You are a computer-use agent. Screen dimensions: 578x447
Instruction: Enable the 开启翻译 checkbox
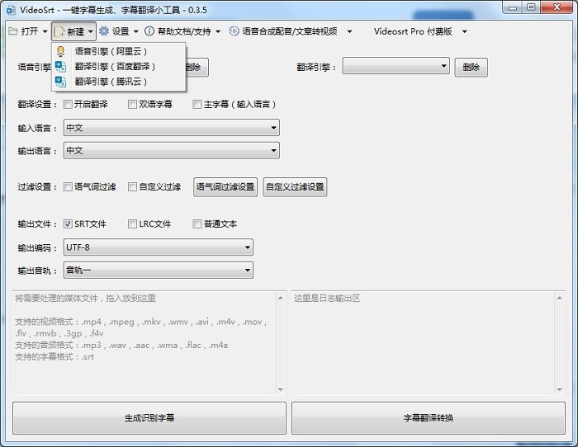(x=68, y=105)
